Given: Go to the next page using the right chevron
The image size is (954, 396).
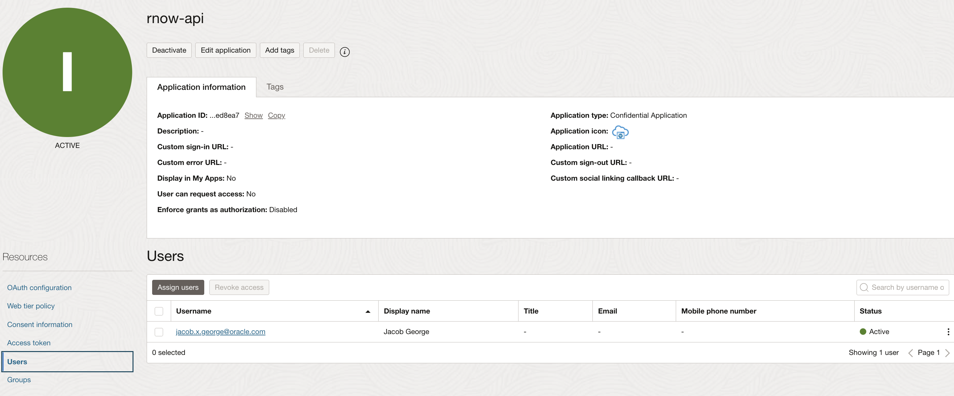Looking at the screenshot, I should pyautogui.click(x=947, y=352).
